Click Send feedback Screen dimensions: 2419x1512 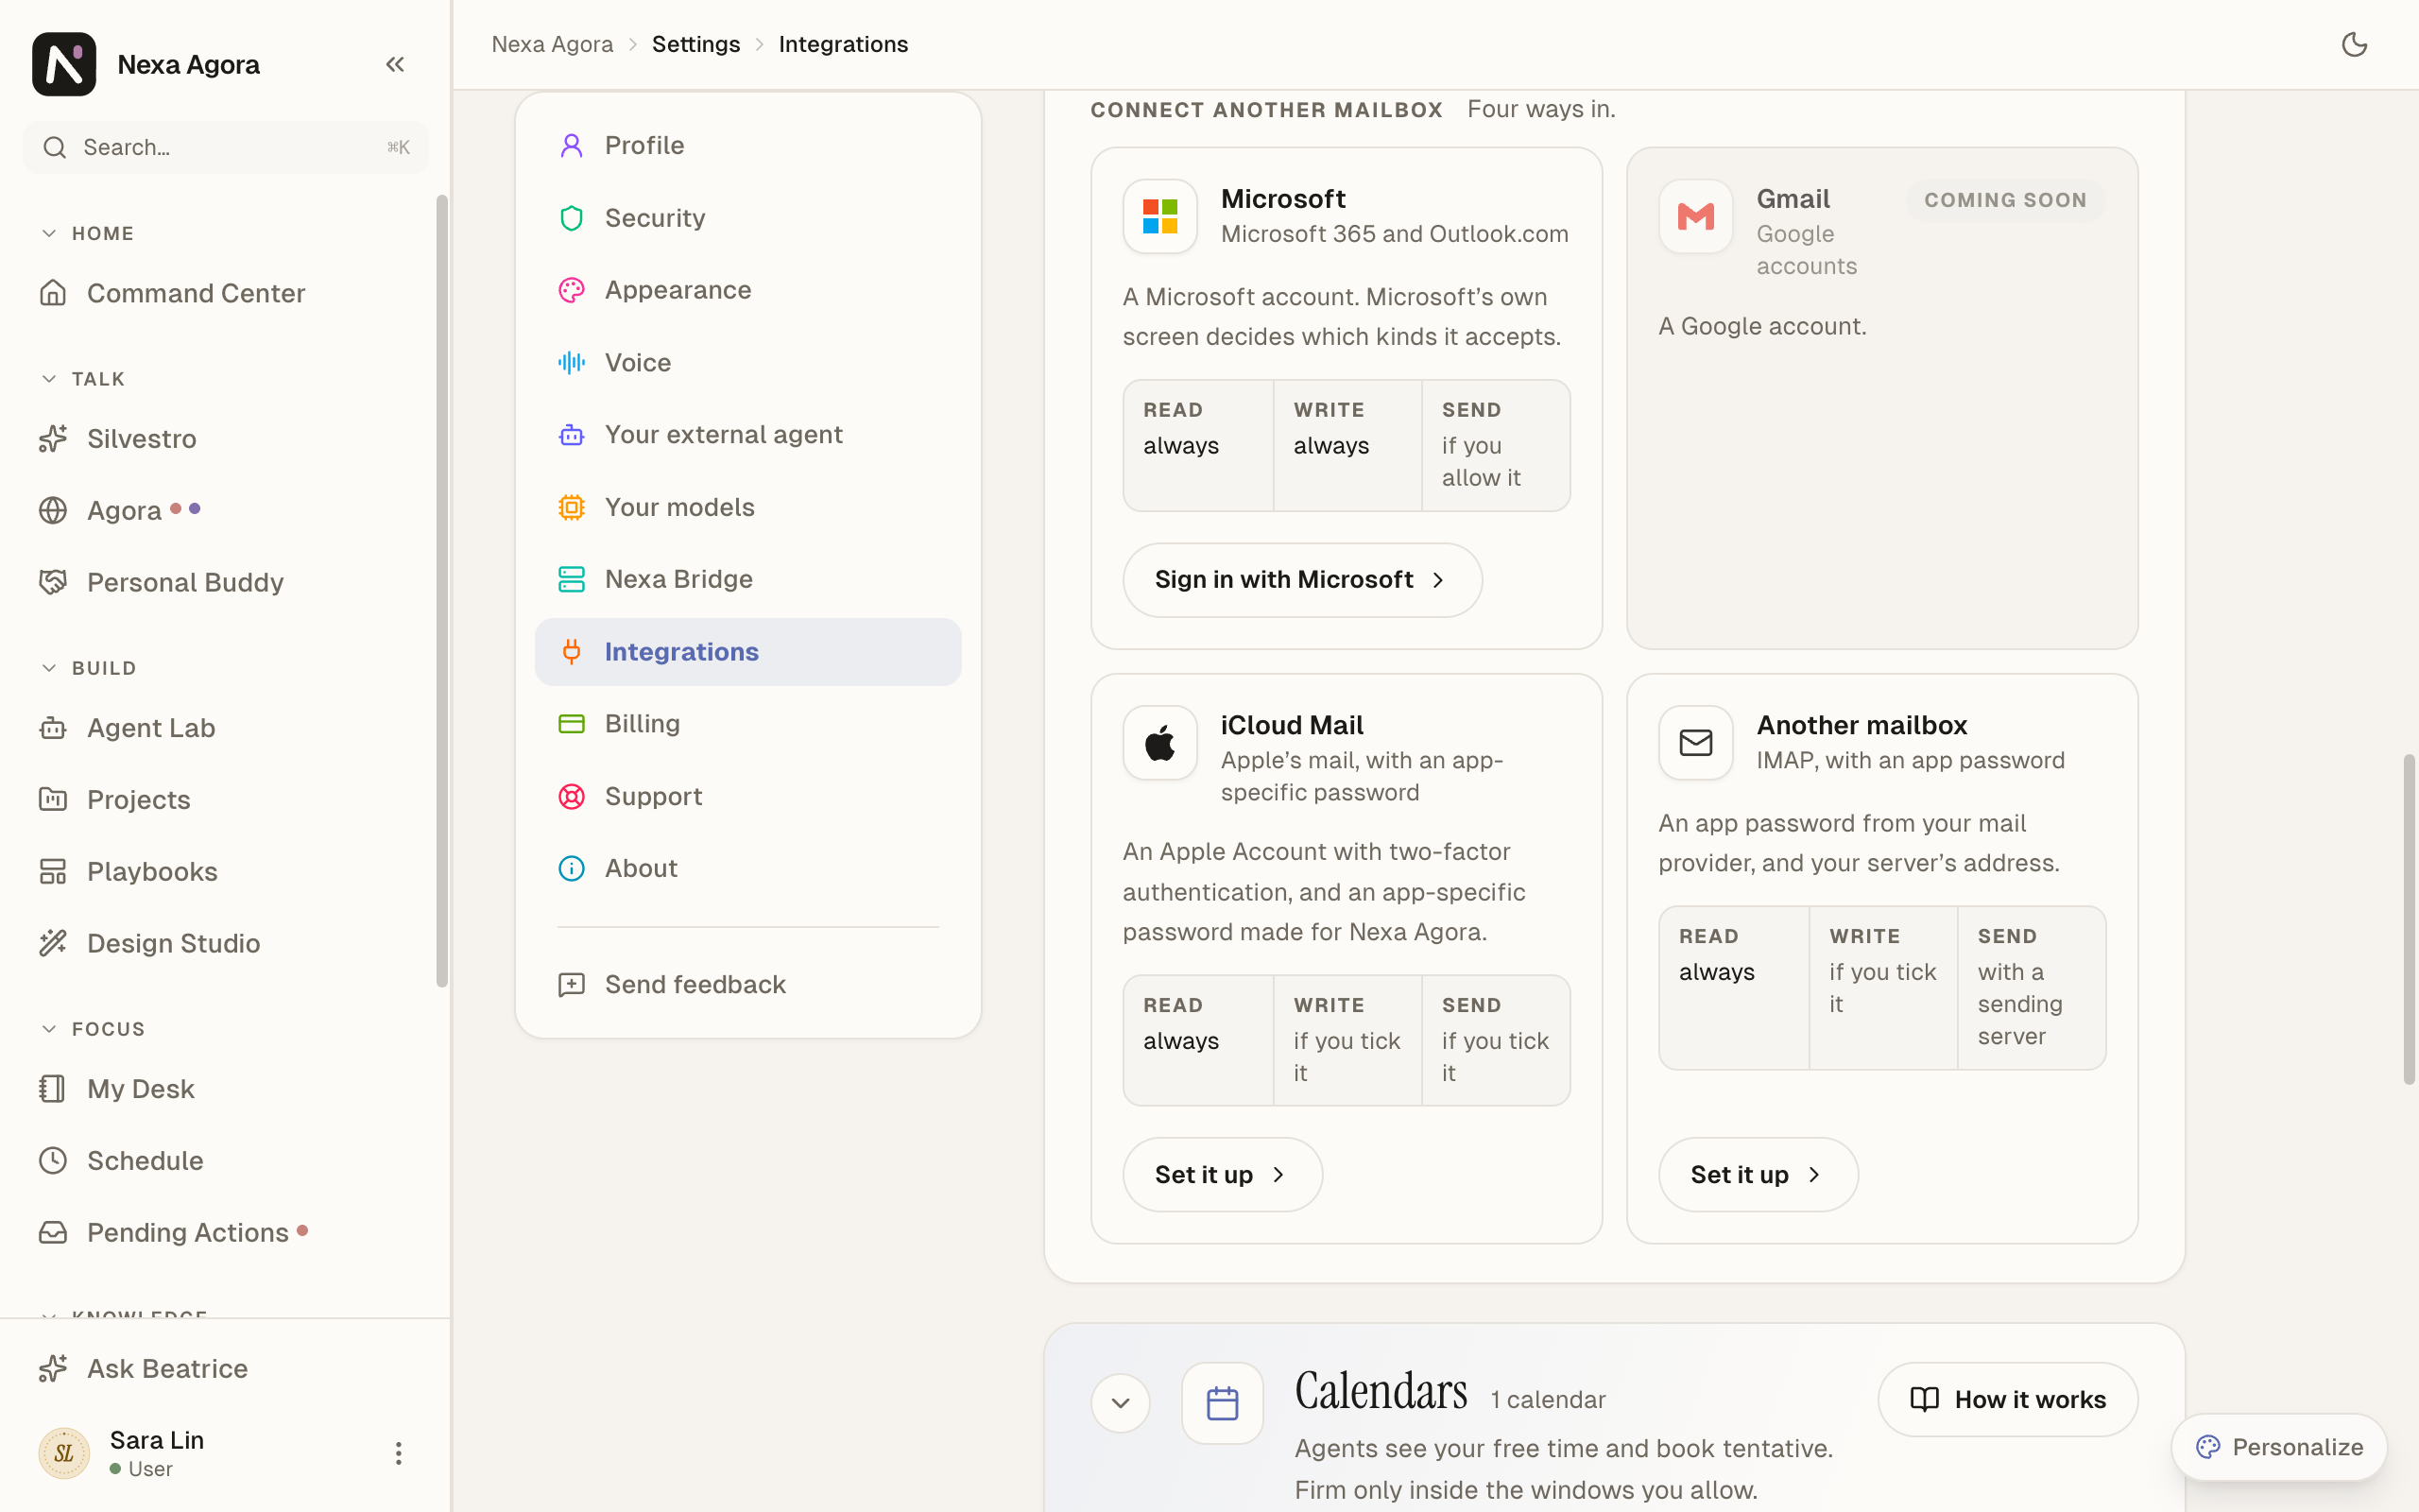coord(747,984)
